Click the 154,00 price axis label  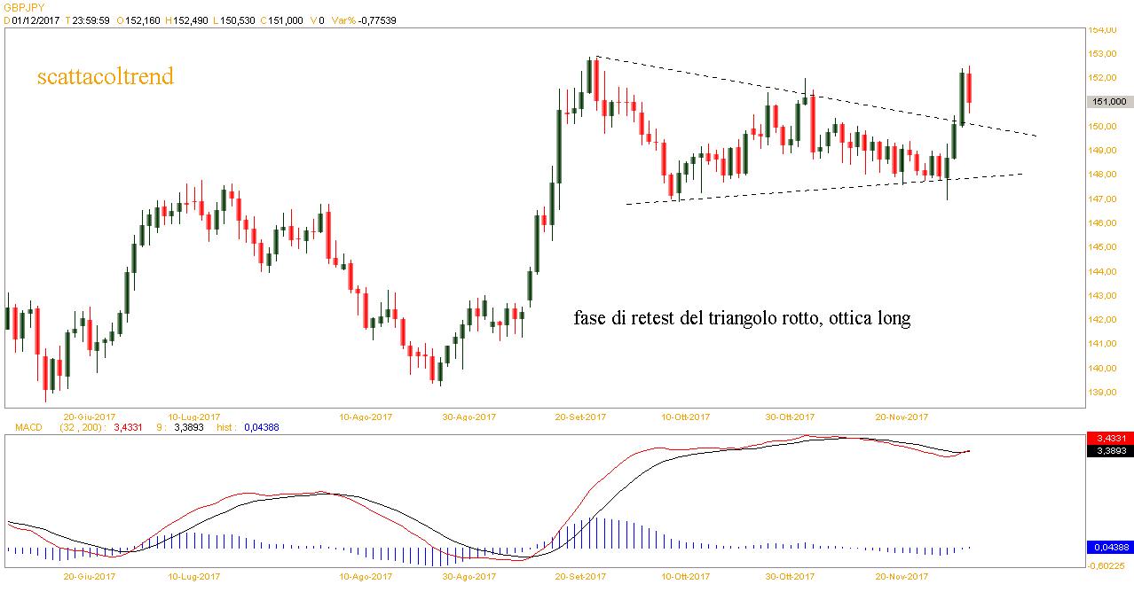click(1104, 30)
